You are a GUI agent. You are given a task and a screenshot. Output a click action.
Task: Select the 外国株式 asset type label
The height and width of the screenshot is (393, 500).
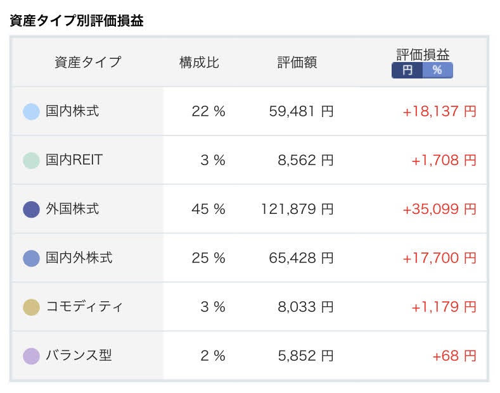[72, 209]
